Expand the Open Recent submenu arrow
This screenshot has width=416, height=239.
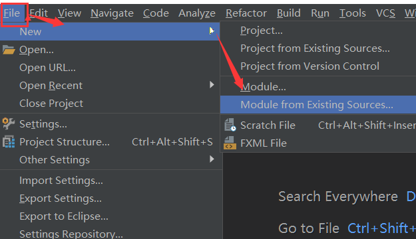tap(212, 85)
